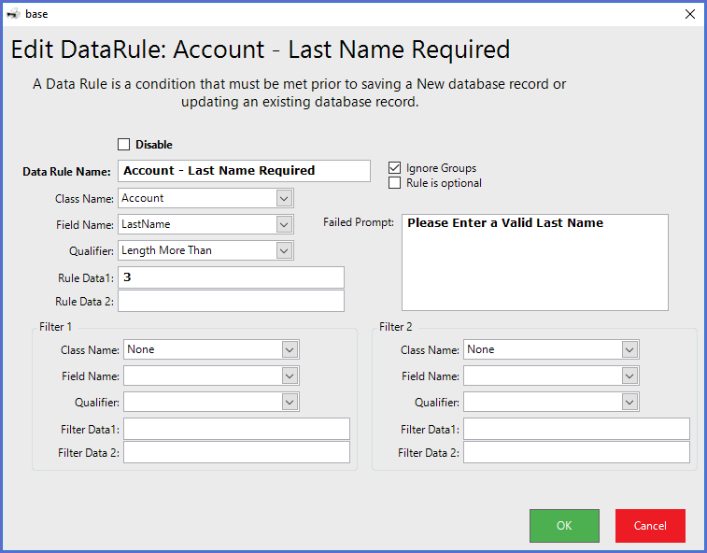707x553 pixels.
Task: Click into the Data Rule Name field
Action: (244, 171)
